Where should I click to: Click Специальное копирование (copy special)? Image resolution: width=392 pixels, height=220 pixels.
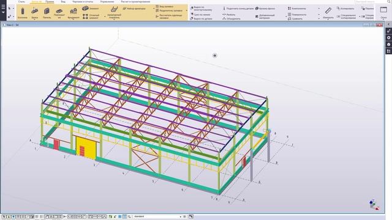coord(346,16)
